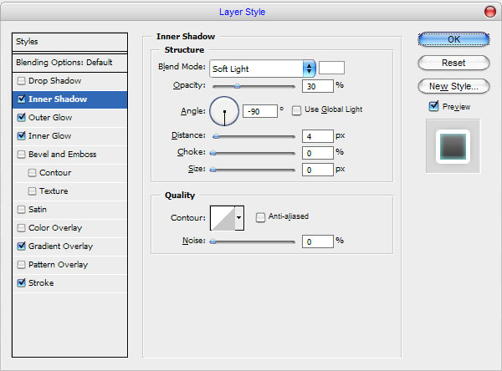Enable the Drop Shadow checkbox
The image size is (502, 371).
(x=21, y=80)
